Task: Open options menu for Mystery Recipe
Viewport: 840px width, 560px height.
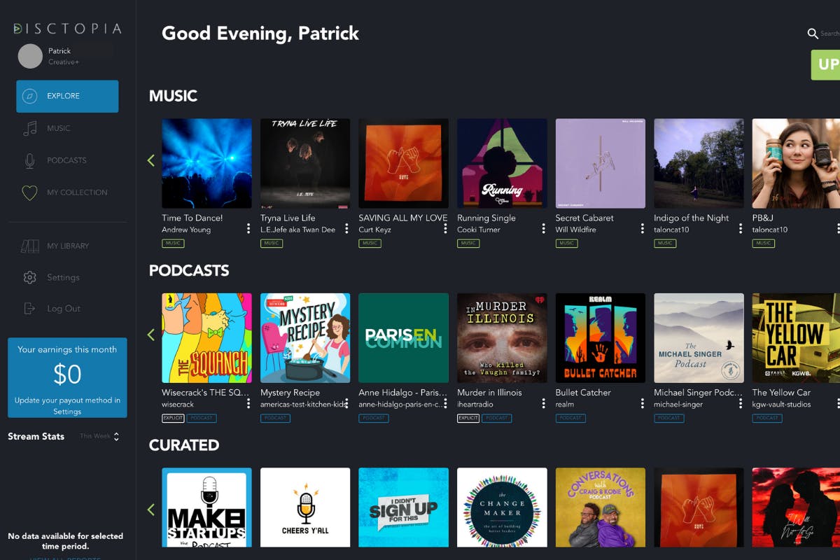Action: [x=346, y=404]
